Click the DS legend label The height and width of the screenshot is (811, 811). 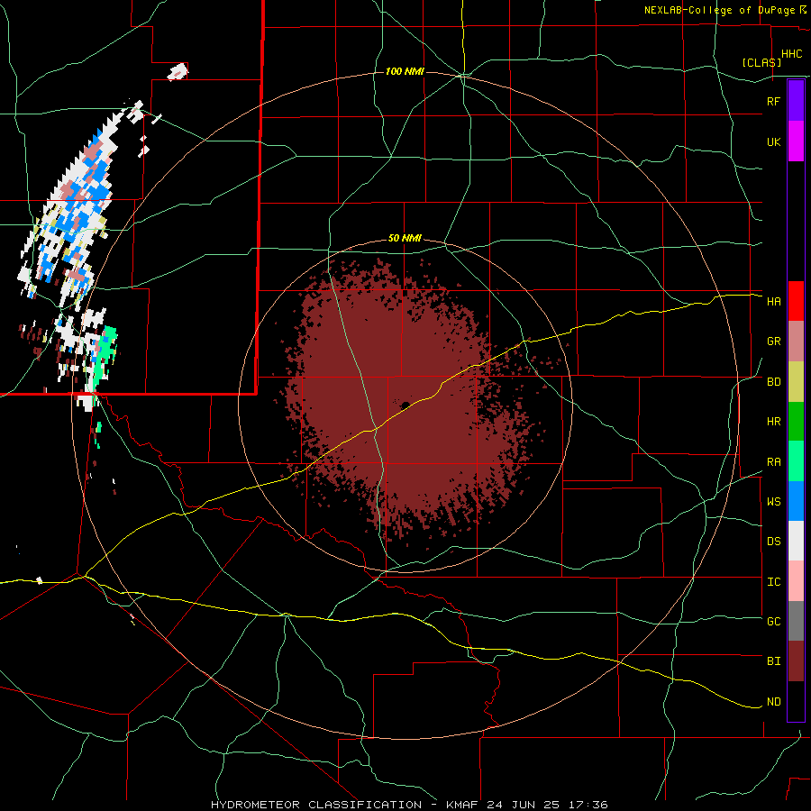[773, 542]
